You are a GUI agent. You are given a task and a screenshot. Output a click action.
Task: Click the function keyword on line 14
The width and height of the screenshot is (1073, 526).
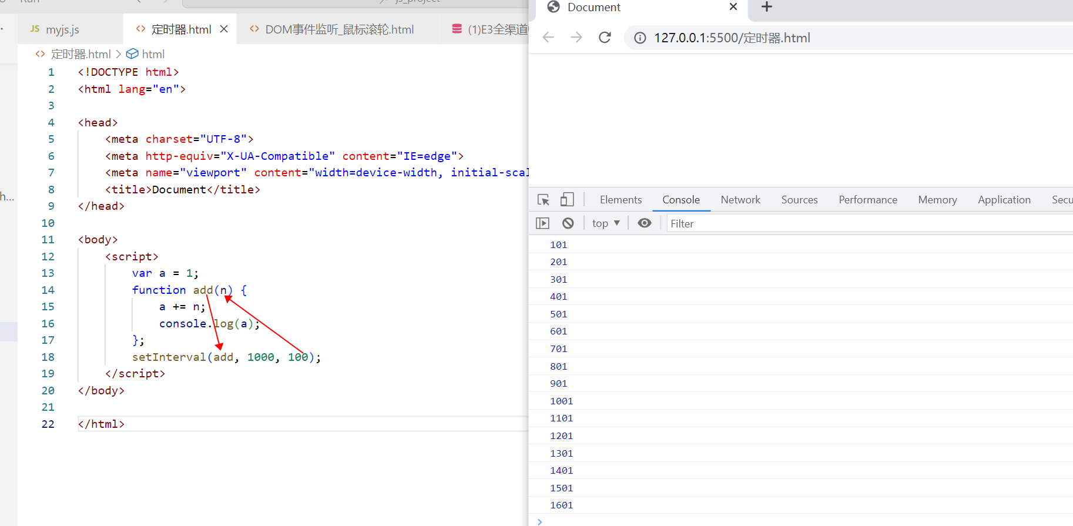click(159, 290)
